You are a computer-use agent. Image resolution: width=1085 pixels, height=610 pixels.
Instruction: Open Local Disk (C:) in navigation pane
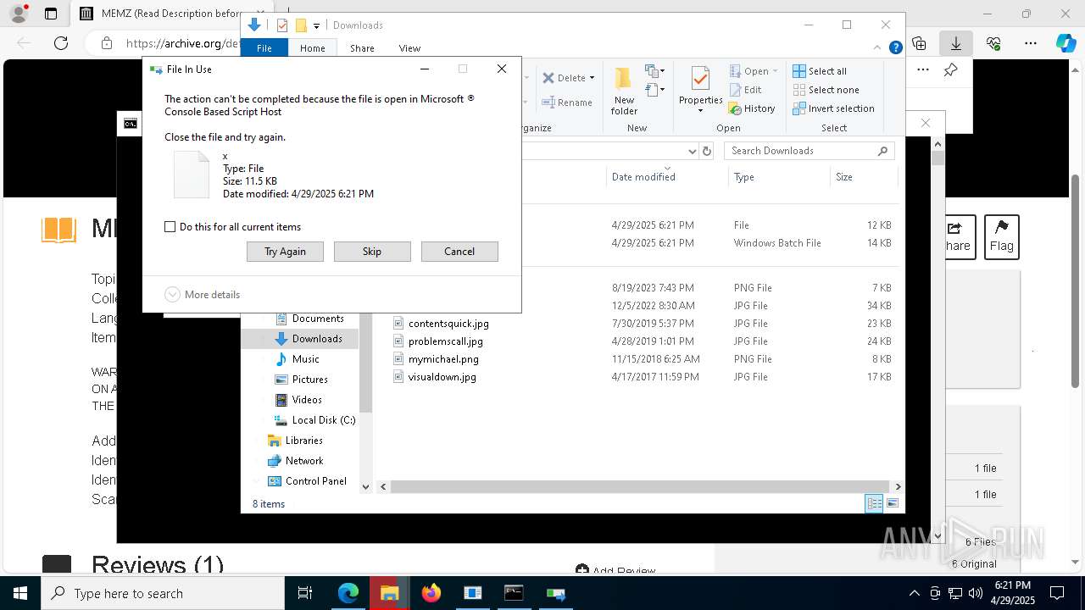click(323, 420)
